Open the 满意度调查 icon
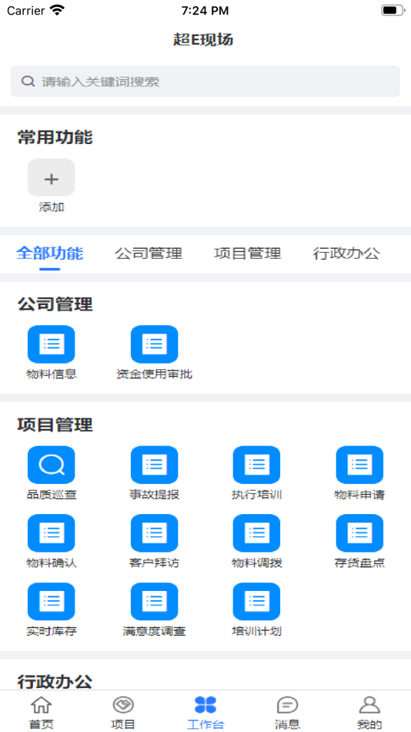Image resolution: width=411 pixels, height=732 pixels. [155, 601]
